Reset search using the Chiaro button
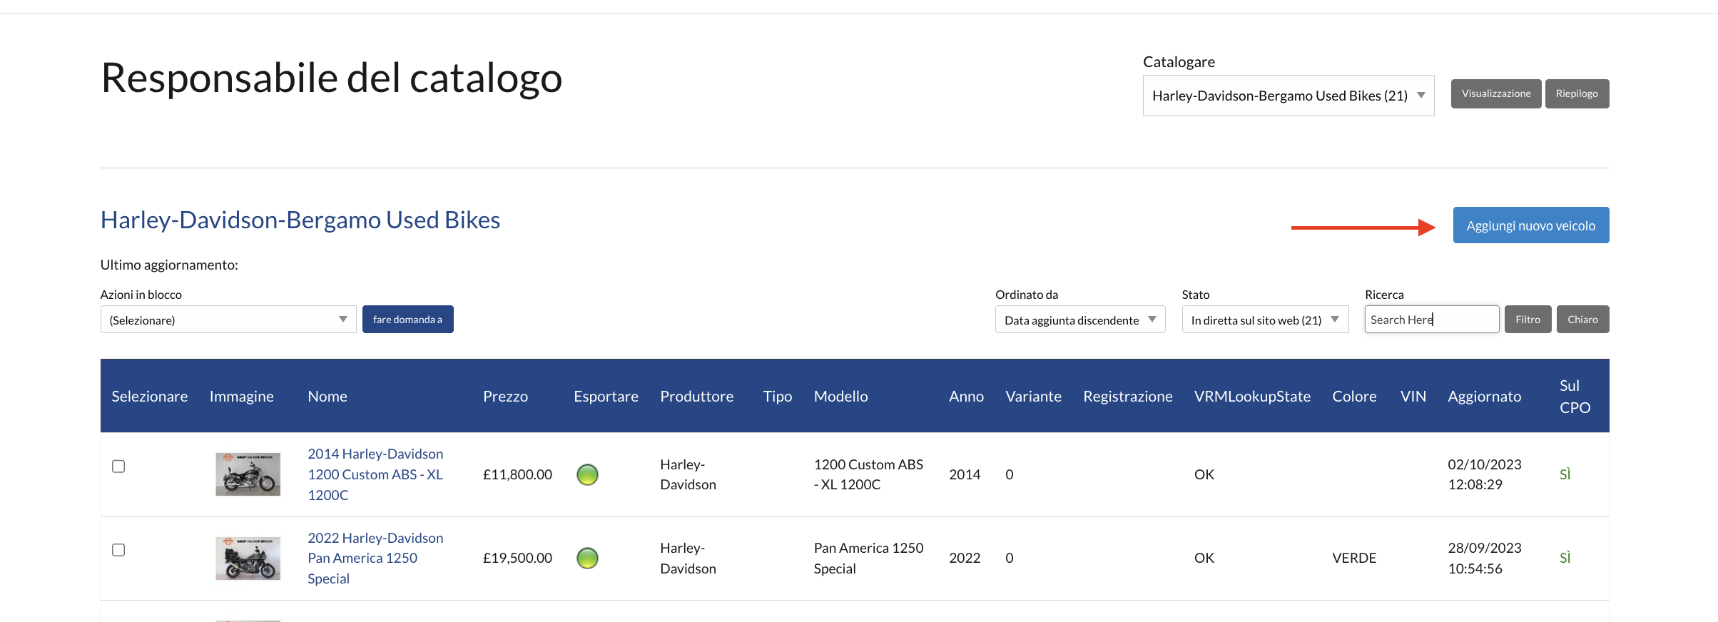Image resolution: width=1718 pixels, height=622 pixels. pyautogui.click(x=1582, y=320)
